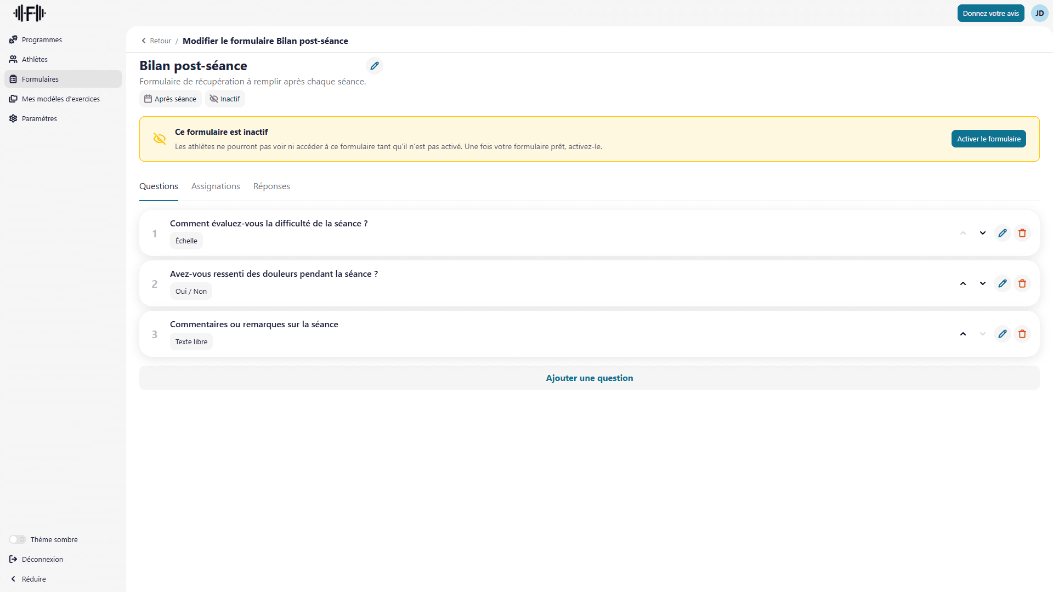Click the crossed-eye icon in the warning banner
Viewport: 1053px width, 592px height.
[x=160, y=139]
